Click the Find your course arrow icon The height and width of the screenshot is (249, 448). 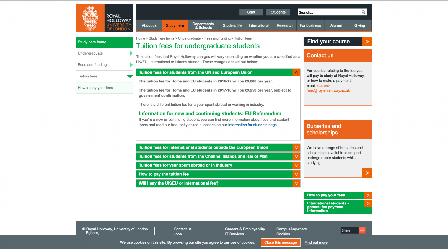[x=367, y=41]
